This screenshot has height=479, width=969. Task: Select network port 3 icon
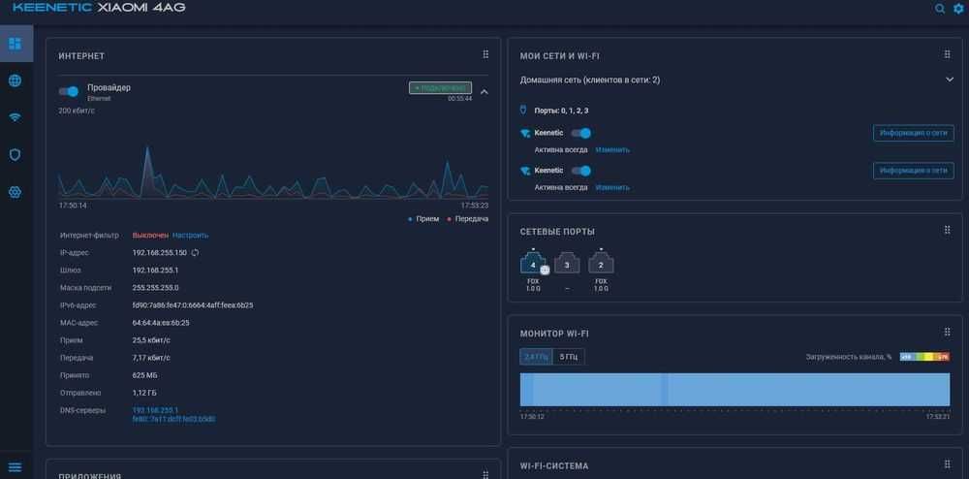click(x=567, y=264)
